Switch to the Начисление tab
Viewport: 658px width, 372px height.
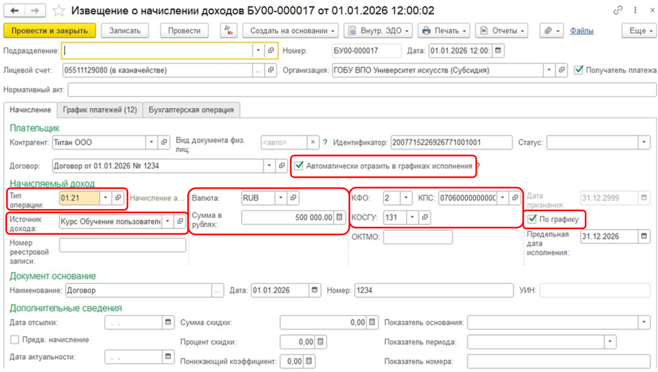[30, 110]
